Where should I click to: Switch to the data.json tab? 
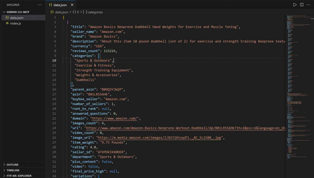[x=60, y=5]
